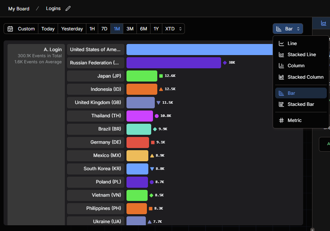Set the time range to 7D

pos(104,29)
